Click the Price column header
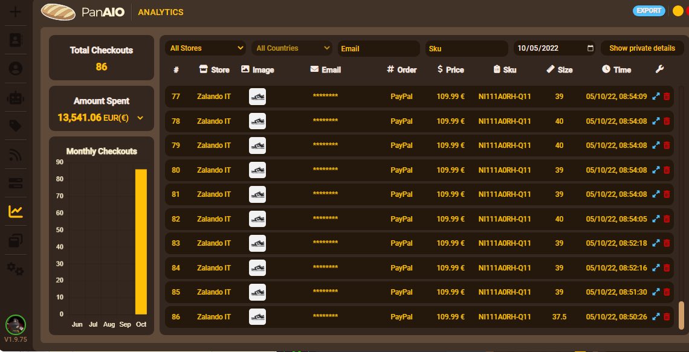Screen dimensions: 689x352 click(451, 70)
